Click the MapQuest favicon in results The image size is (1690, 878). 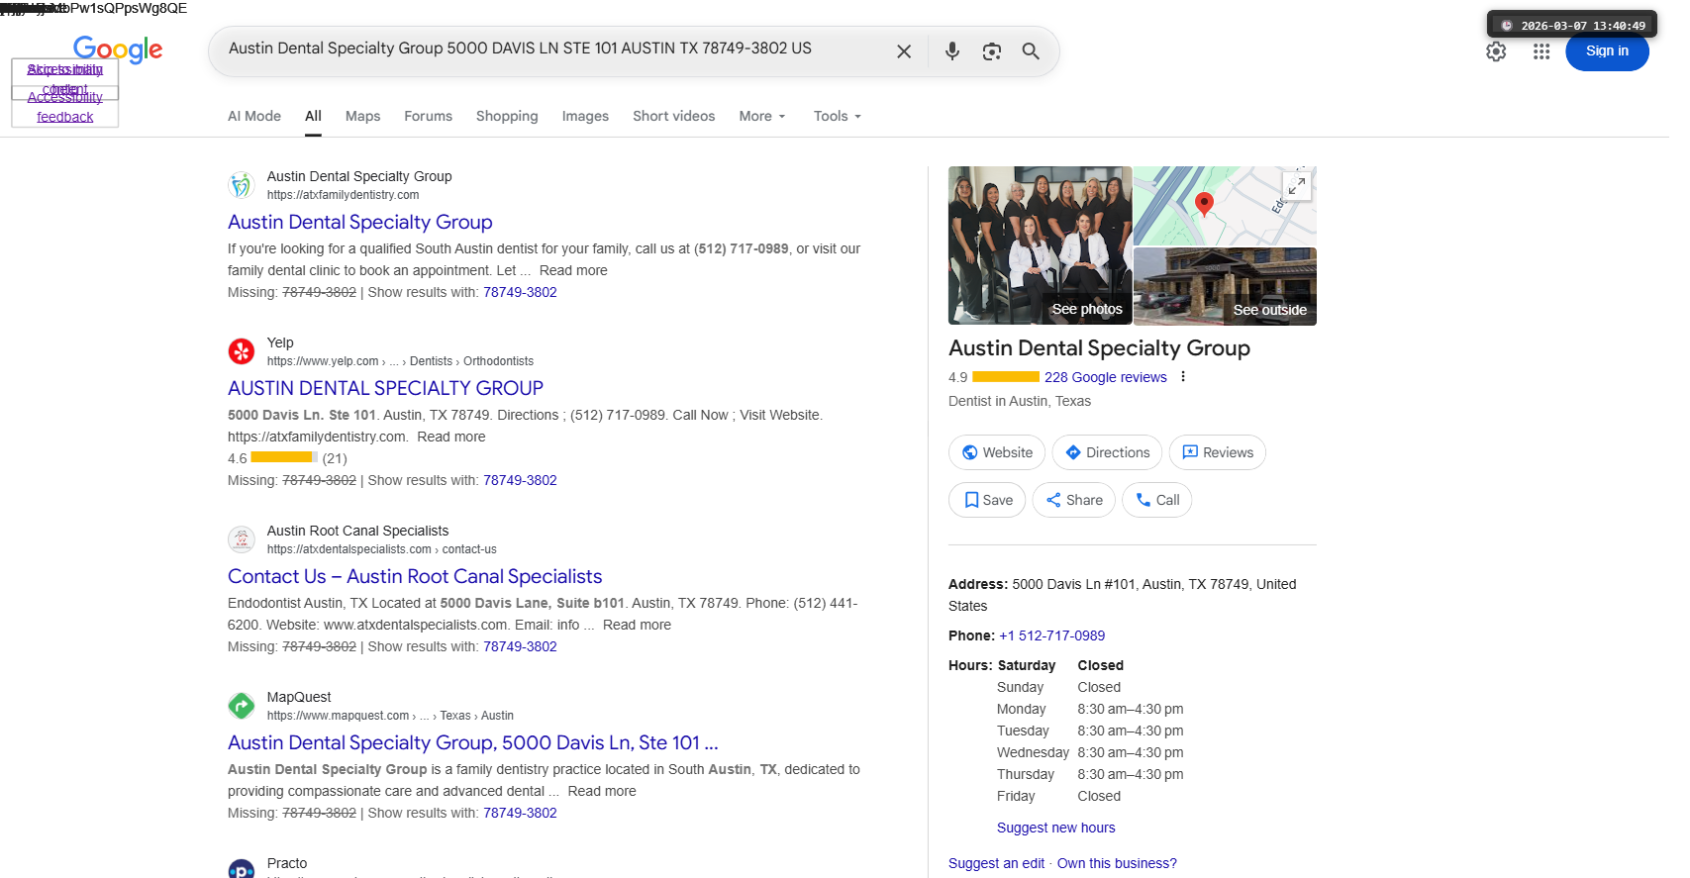(242, 706)
